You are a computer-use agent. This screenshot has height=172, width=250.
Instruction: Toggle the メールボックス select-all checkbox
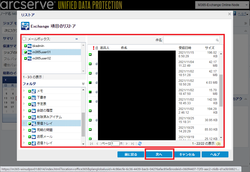click(x=24, y=39)
